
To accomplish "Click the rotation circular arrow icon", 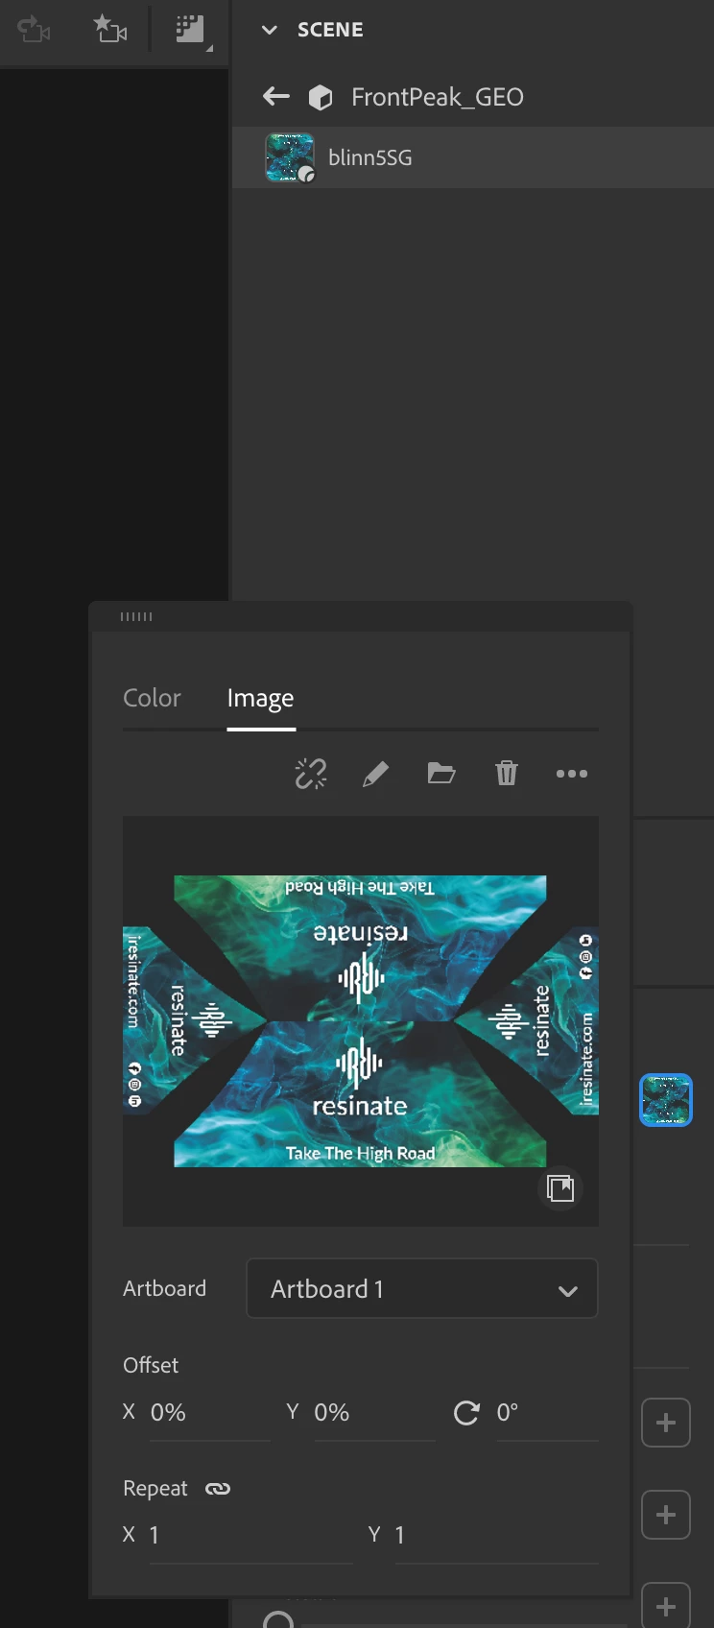I will (466, 1413).
